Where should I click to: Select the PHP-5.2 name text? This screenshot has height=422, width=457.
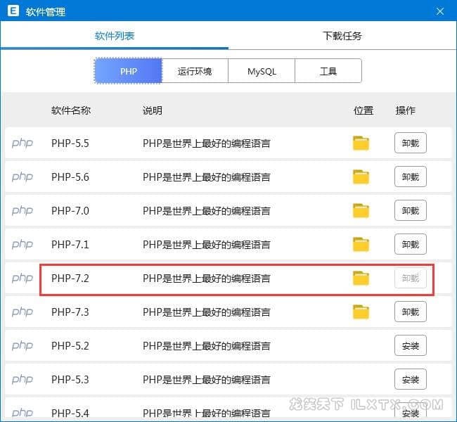coord(70,346)
